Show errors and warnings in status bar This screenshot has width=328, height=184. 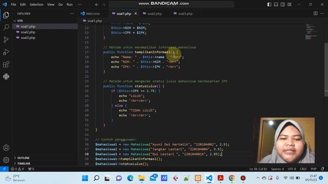[x=17, y=169]
